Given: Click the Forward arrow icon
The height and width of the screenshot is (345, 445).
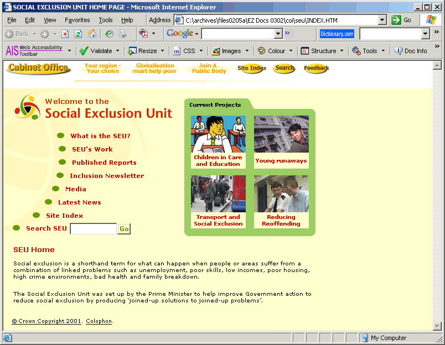Looking at the screenshot, I should 45,34.
